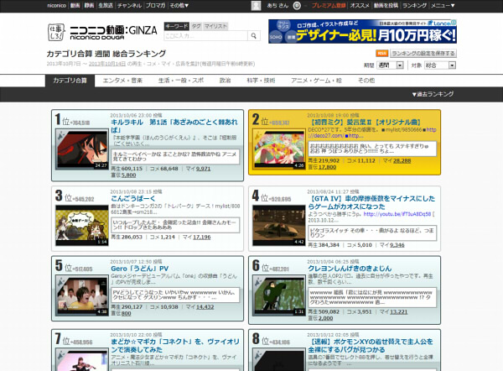This screenshot has height=371, width=503.
Task: Open the 期間 dropdown showing 週間
Action: [390, 65]
